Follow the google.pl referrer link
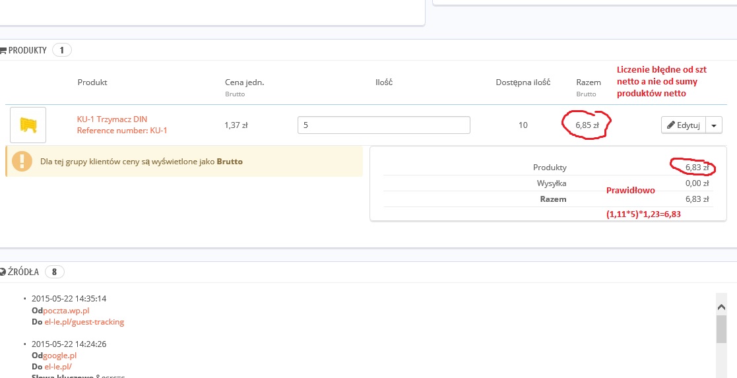This screenshot has height=378, width=737. [60, 356]
